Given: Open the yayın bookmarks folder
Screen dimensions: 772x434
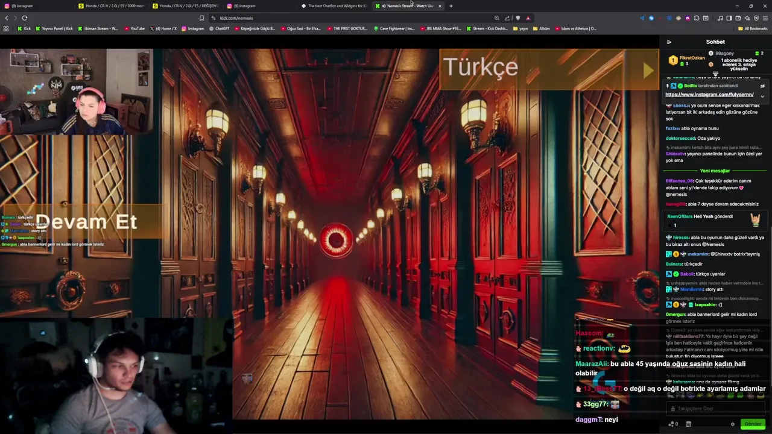Looking at the screenshot, I should point(520,28).
